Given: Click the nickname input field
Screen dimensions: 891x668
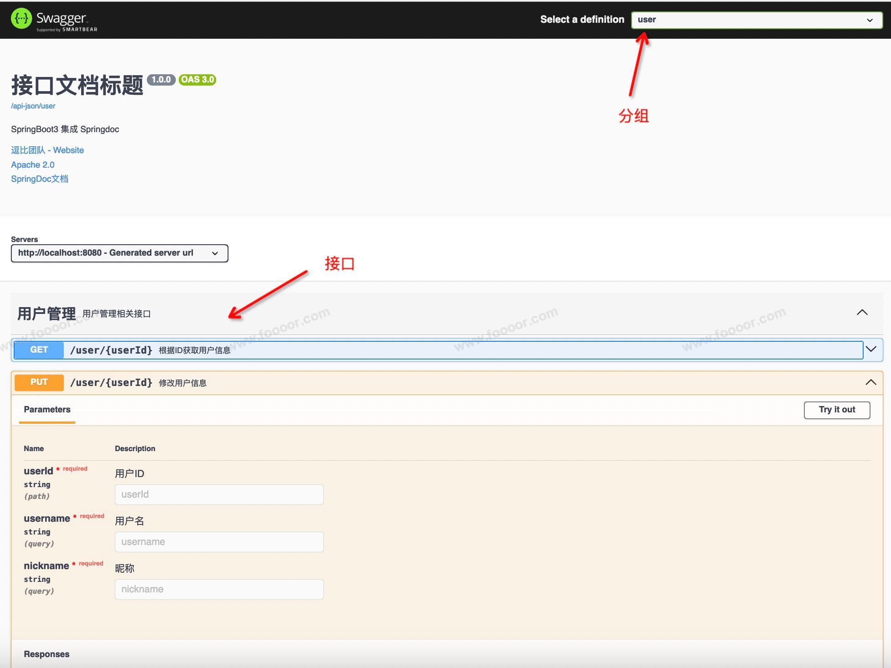Looking at the screenshot, I should [x=219, y=589].
